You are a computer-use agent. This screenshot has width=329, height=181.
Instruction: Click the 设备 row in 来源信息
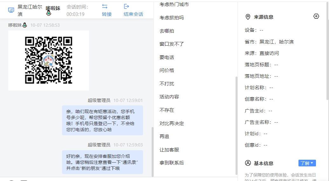coord(254,30)
